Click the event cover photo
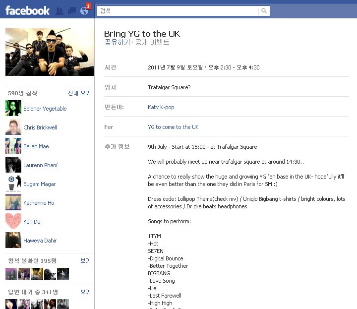The height and width of the screenshot is (309, 357). [x=50, y=52]
